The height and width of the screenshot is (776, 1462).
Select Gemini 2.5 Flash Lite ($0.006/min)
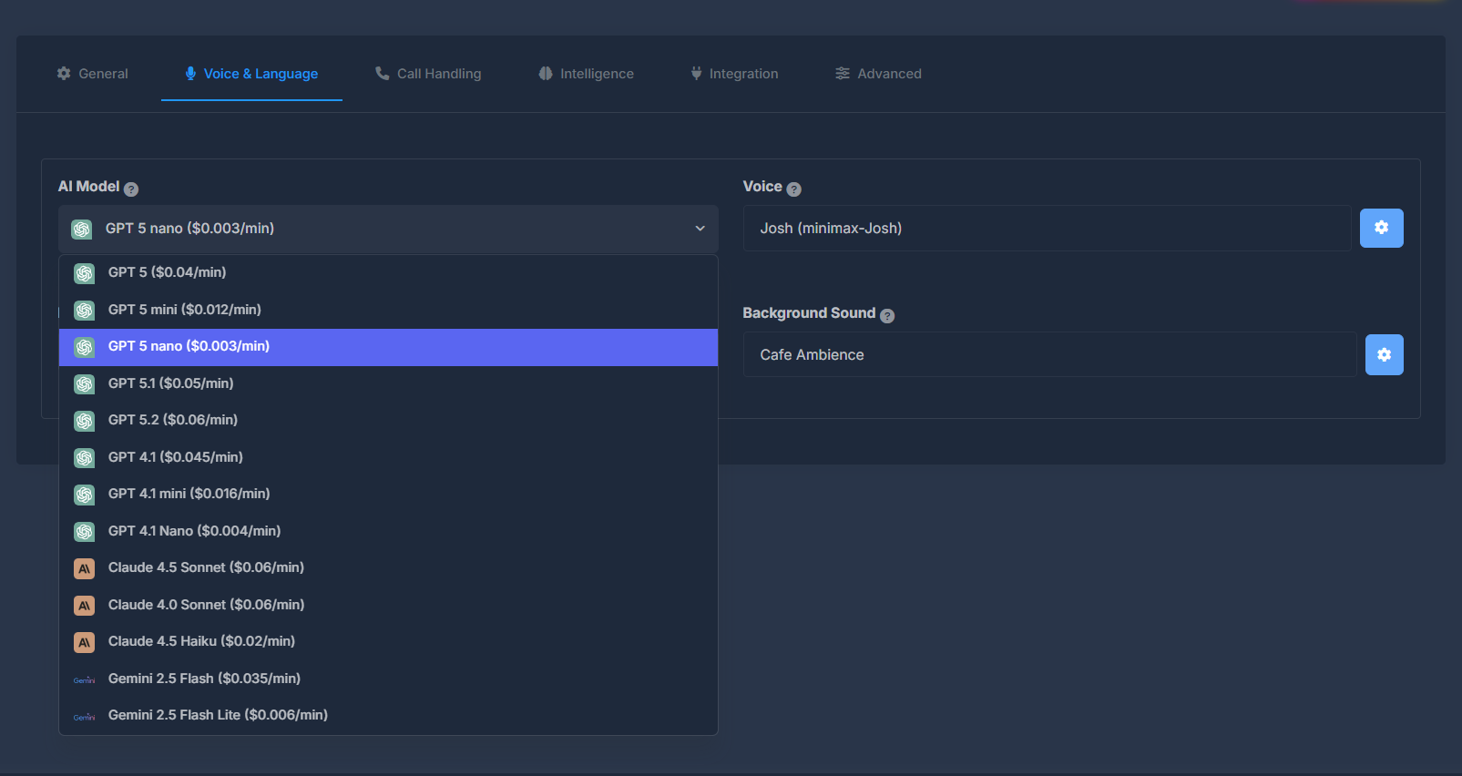click(388, 716)
